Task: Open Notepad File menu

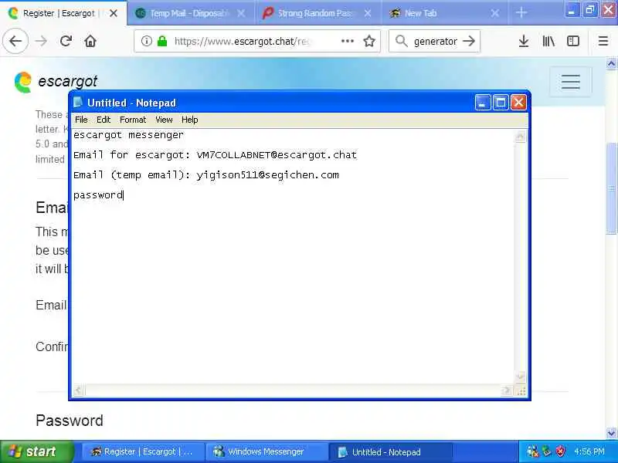Action: pos(81,120)
